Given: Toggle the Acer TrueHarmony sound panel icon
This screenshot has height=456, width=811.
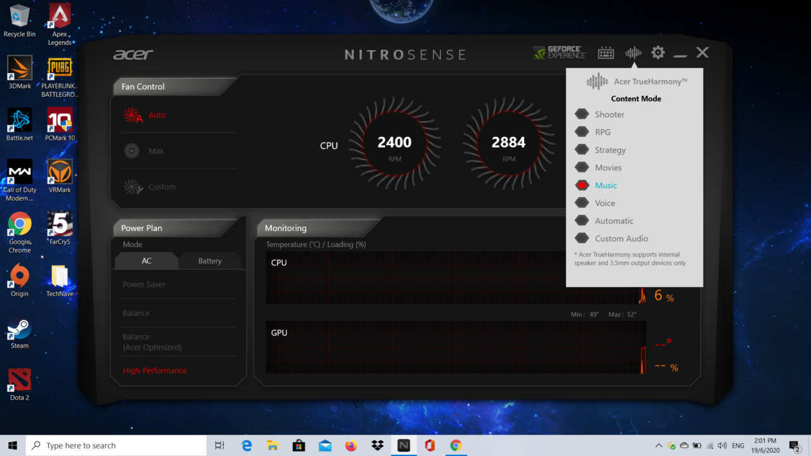Looking at the screenshot, I should point(633,53).
